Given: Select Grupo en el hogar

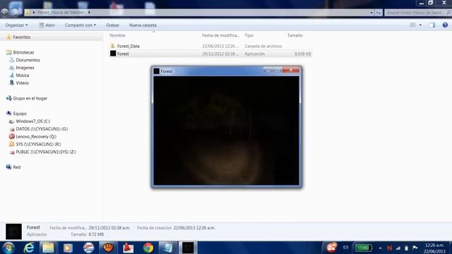Looking at the screenshot, I should [30, 99].
